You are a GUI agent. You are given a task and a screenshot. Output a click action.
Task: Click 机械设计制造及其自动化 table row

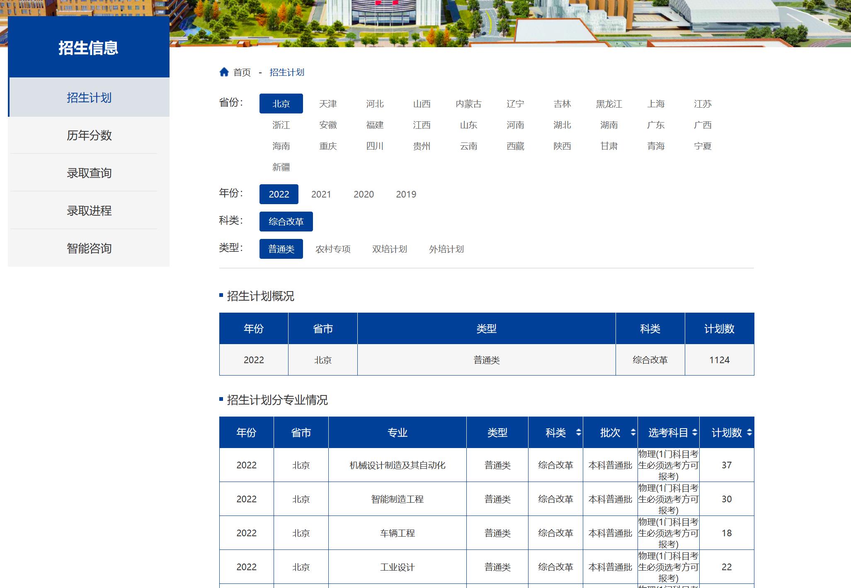click(x=397, y=465)
